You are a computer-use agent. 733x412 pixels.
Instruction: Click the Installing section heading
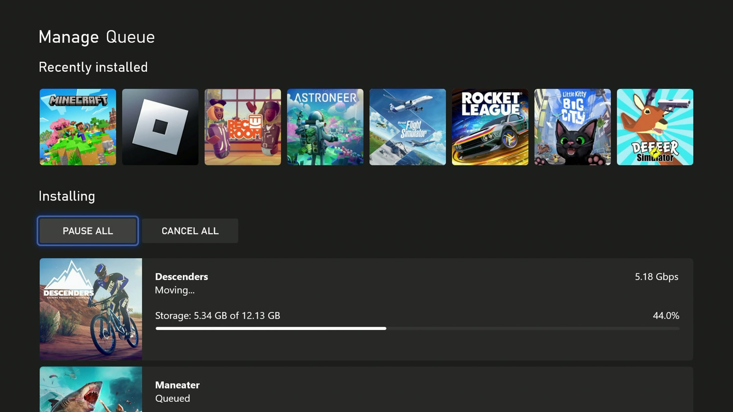[67, 196]
